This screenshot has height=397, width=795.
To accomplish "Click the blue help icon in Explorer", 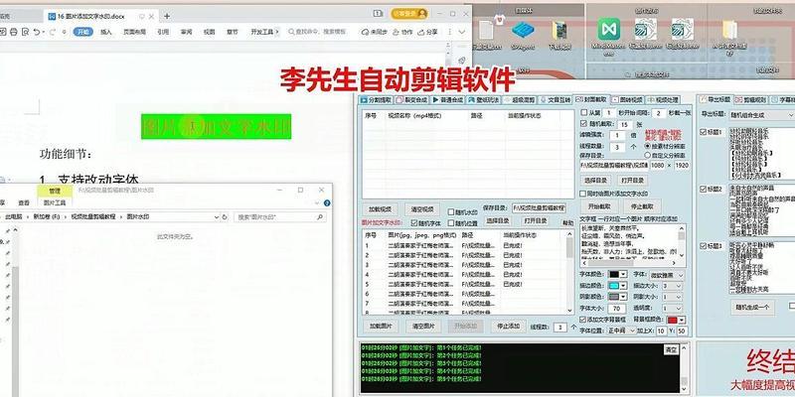I will [x=327, y=203].
